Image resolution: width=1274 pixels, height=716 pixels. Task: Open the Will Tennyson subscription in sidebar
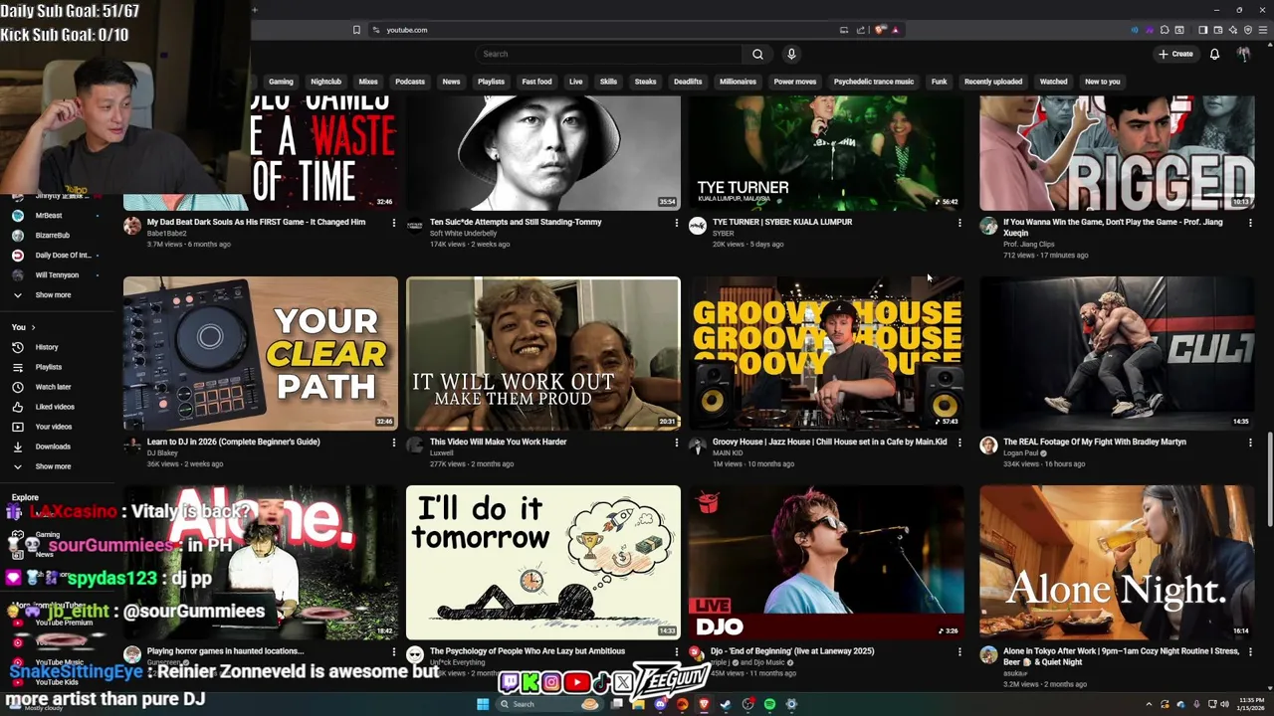[x=57, y=274]
